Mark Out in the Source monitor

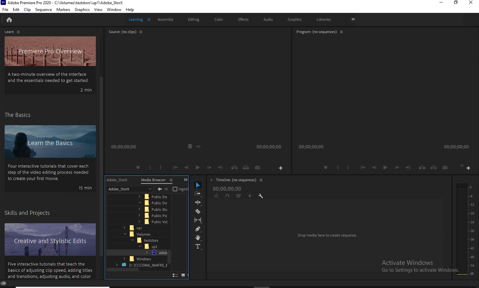coord(160,168)
